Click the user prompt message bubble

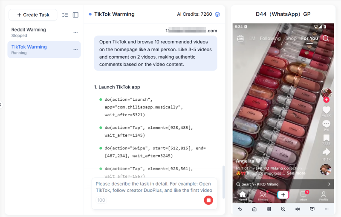coord(156,53)
